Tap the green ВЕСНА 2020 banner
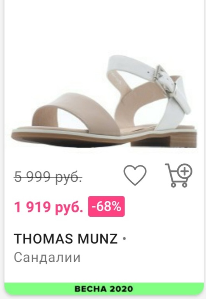Image resolution: width=206 pixels, height=299 pixels. (104, 289)
